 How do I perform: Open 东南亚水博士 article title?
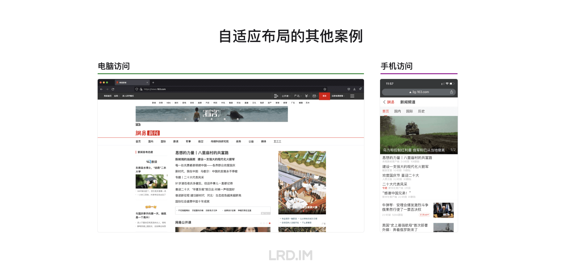pyautogui.click(x=151, y=169)
